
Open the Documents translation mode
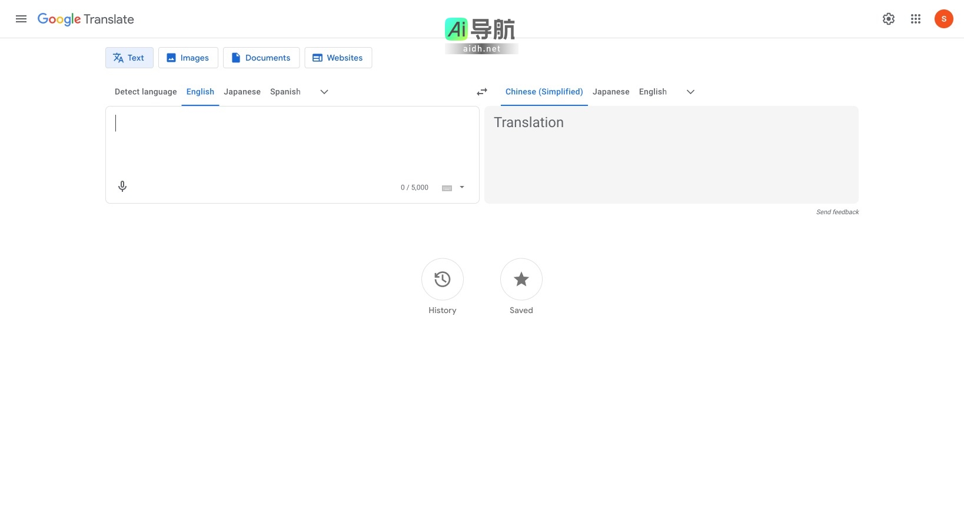point(261,58)
